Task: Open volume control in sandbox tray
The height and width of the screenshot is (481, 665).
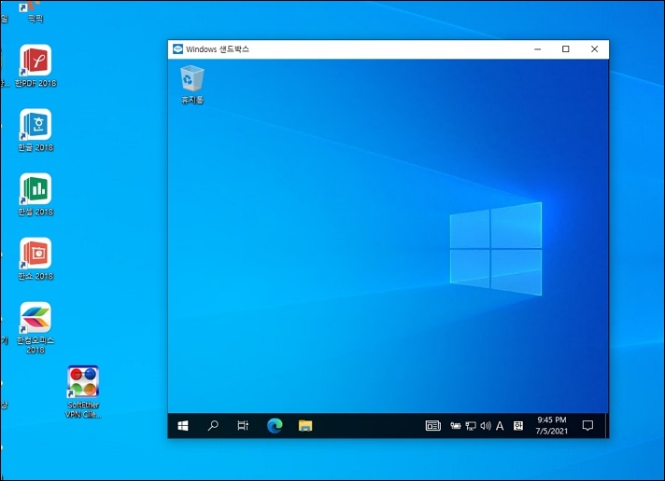Action: tap(486, 425)
